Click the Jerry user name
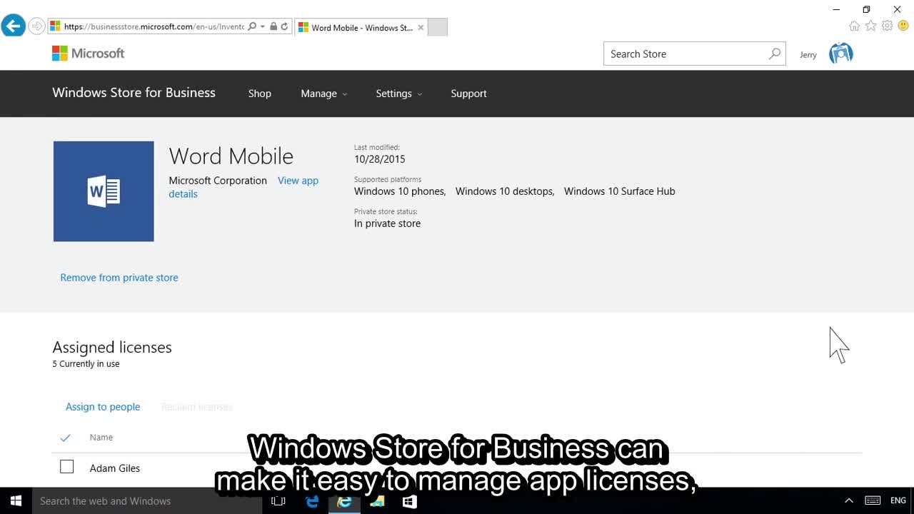Image resolution: width=914 pixels, height=514 pixels. click(808, 55)
